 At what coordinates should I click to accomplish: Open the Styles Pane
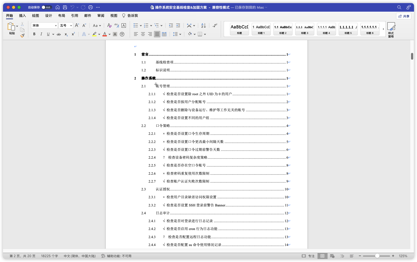pyautogui.click(x=391, y=30)
